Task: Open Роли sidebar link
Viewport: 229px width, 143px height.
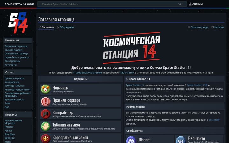Action: tap(7, 103)
